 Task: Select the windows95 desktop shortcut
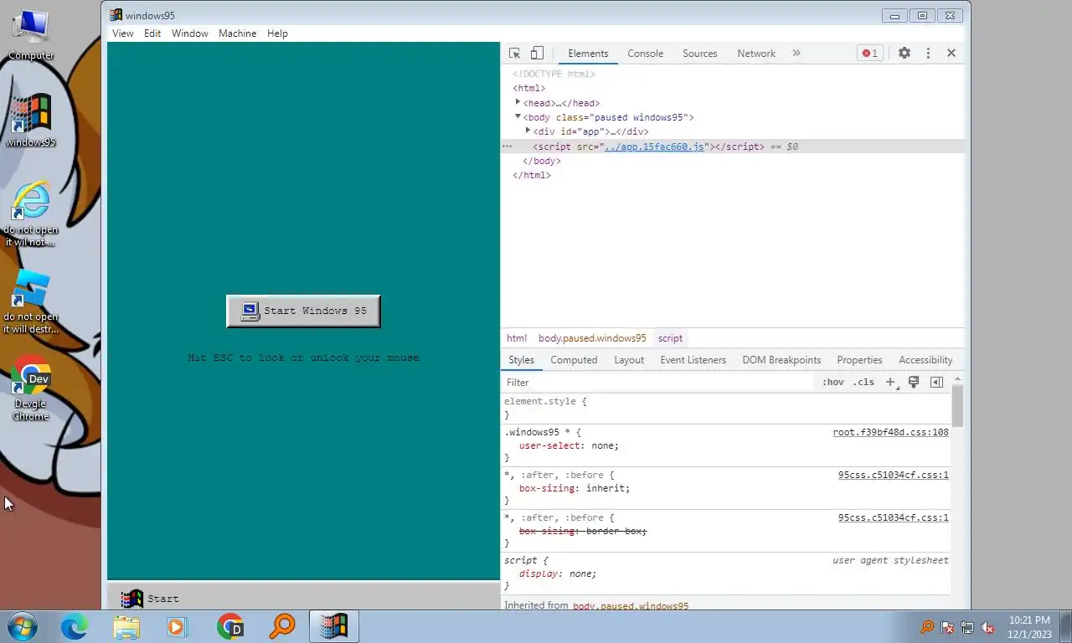point(31,121)
